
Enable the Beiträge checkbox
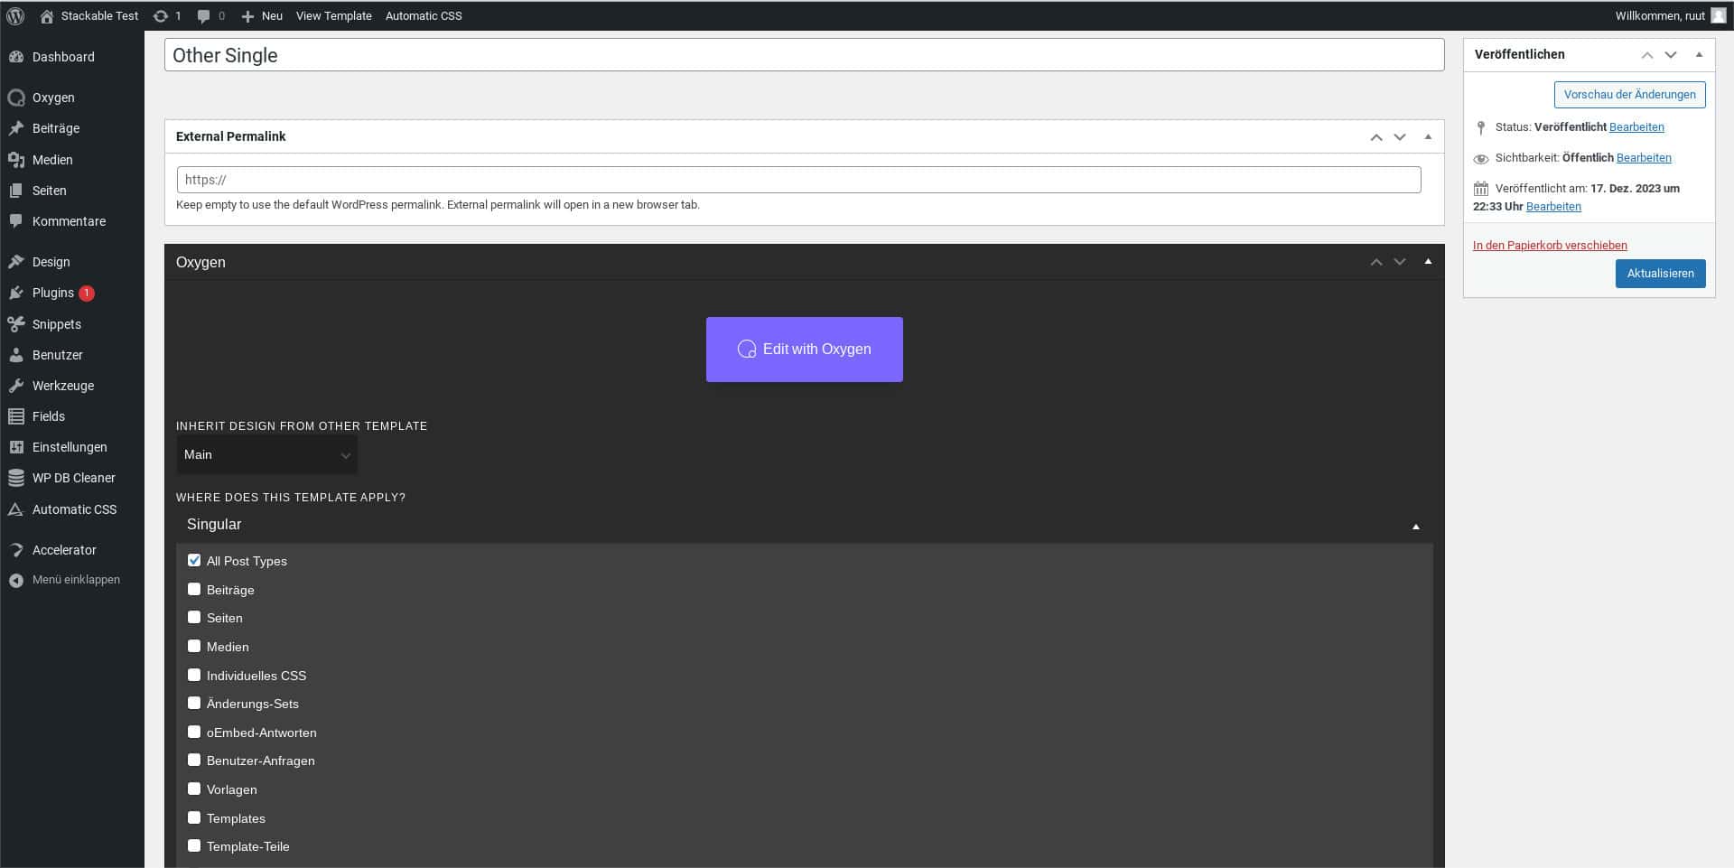(194, 590)
